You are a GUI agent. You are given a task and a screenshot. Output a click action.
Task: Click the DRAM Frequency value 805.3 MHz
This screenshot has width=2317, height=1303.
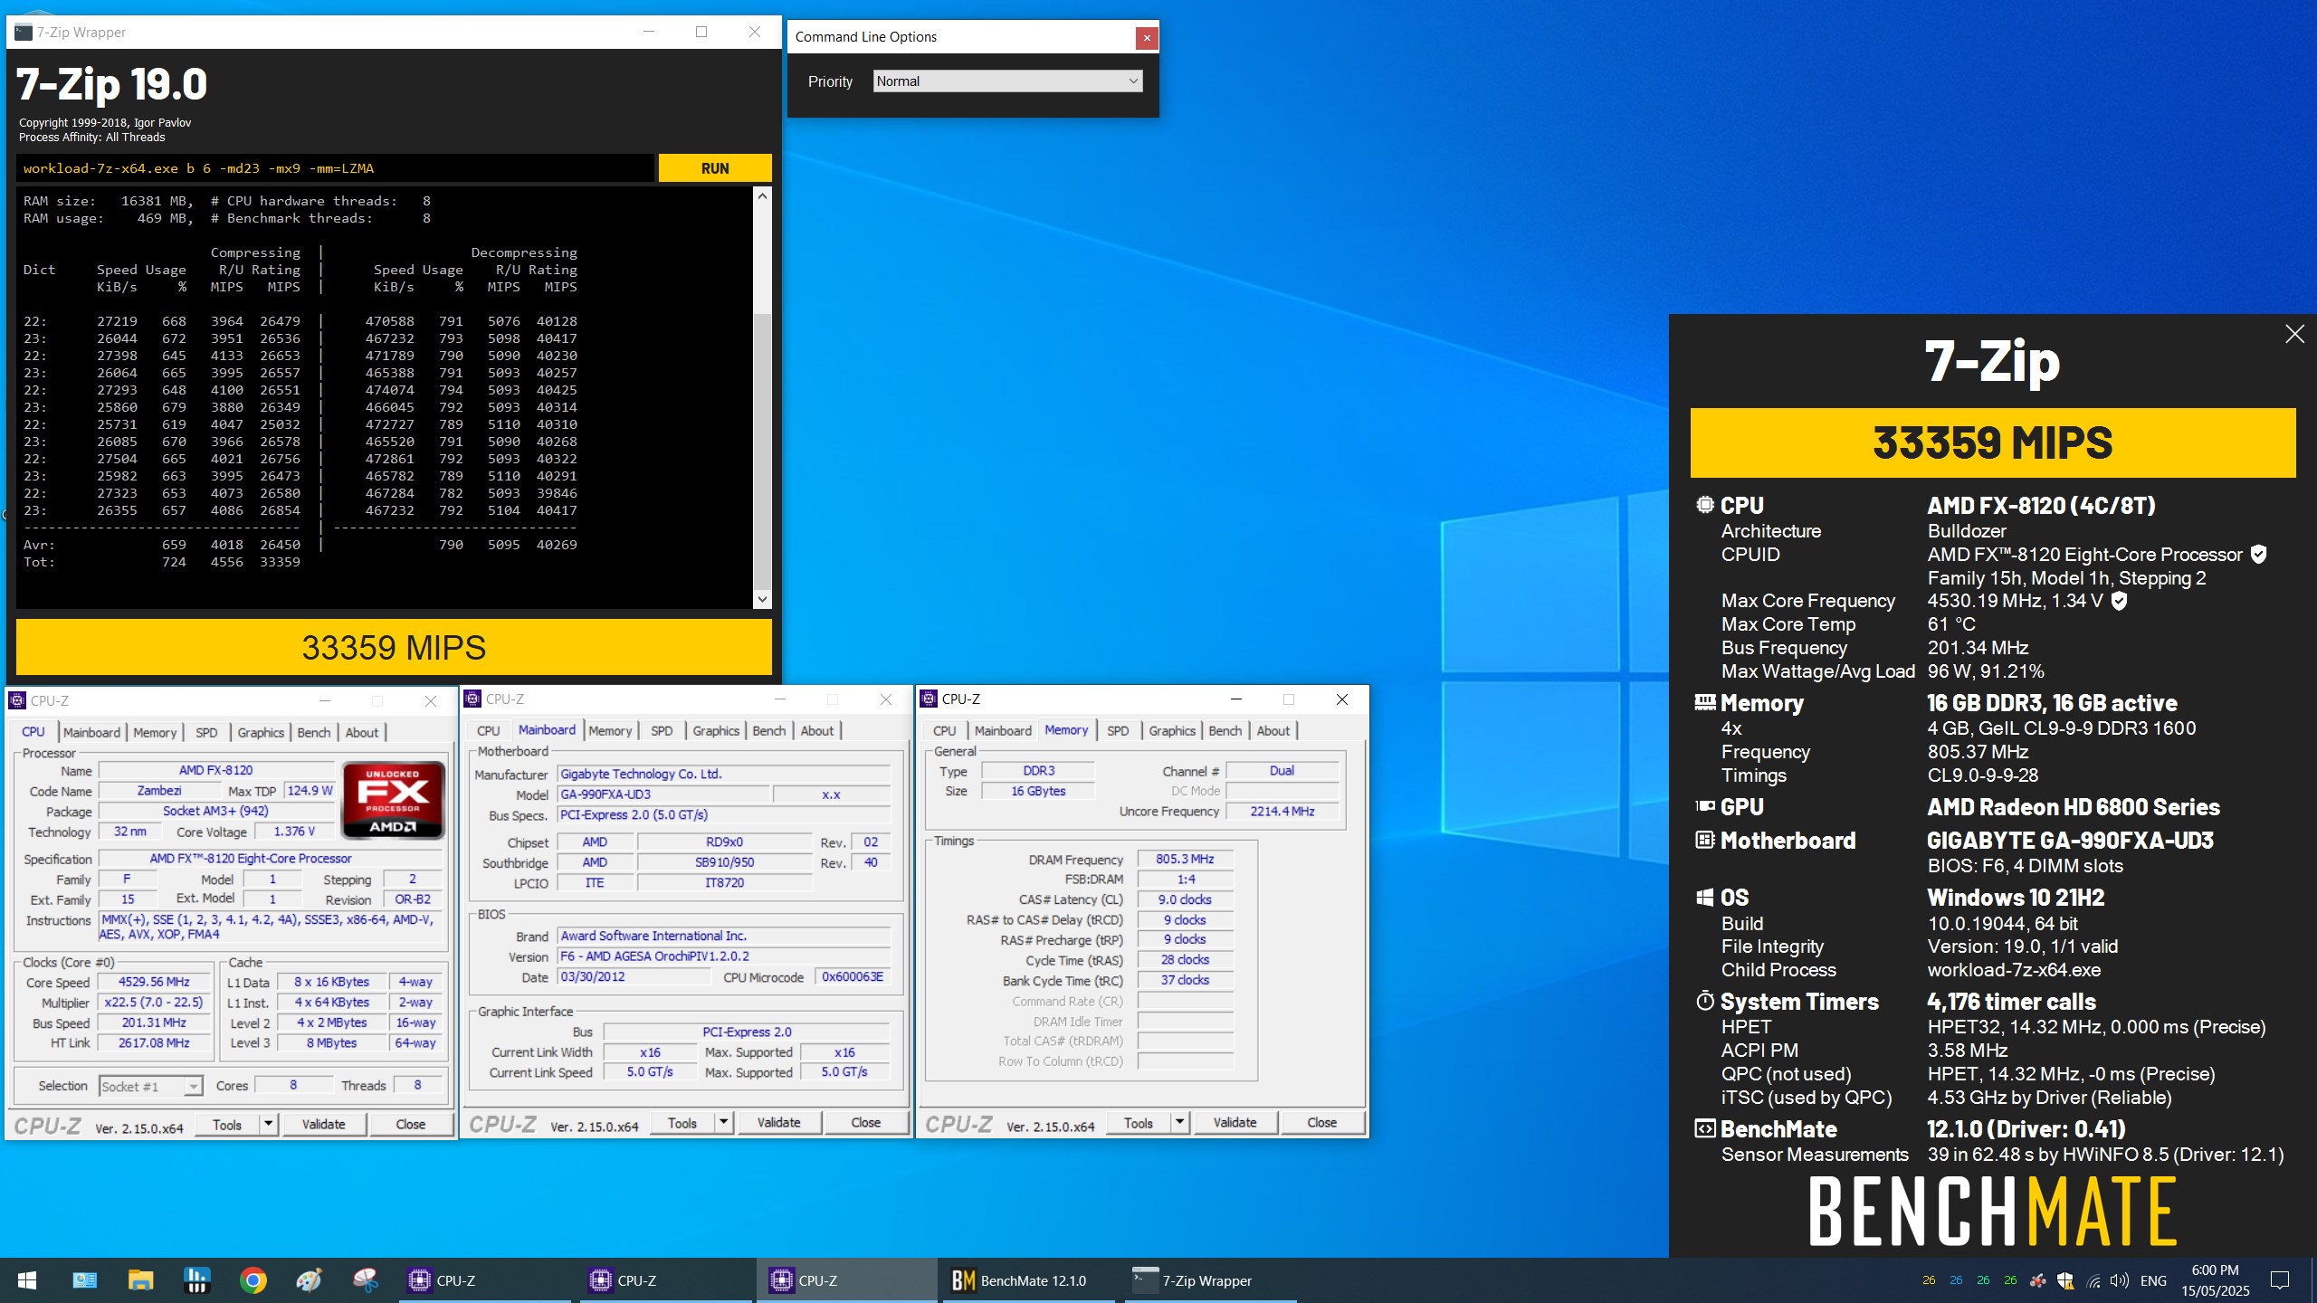[1185, 859]
